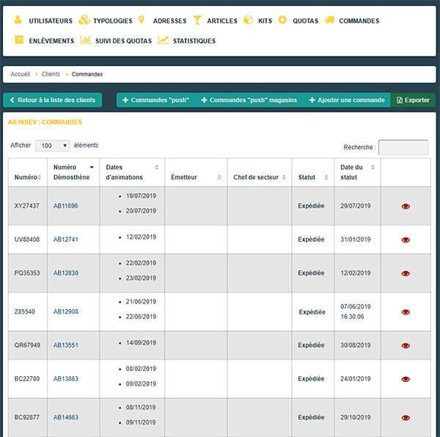
Task: Click the Clients breadcrumb link
Action: 51,74
